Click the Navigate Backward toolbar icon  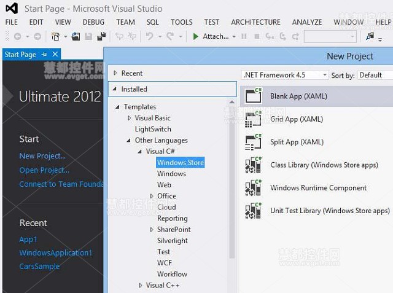coord(17,37)
